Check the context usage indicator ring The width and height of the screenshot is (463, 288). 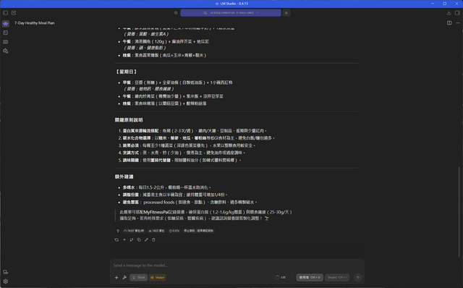277,277
